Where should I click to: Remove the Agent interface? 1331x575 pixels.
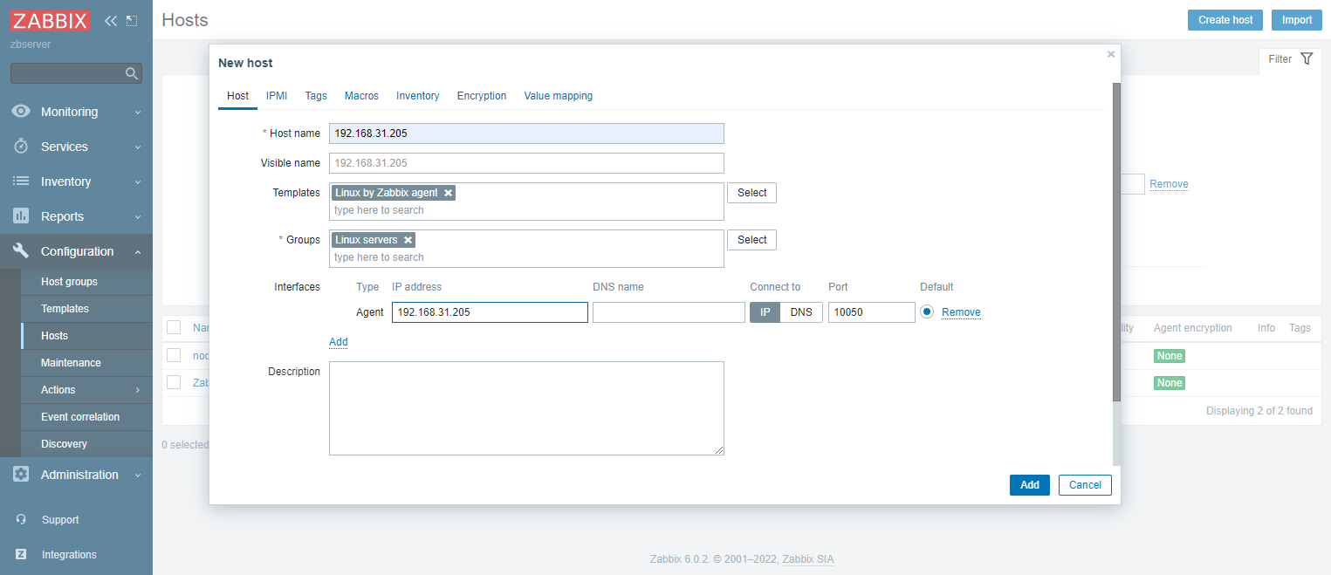[961, 312]
